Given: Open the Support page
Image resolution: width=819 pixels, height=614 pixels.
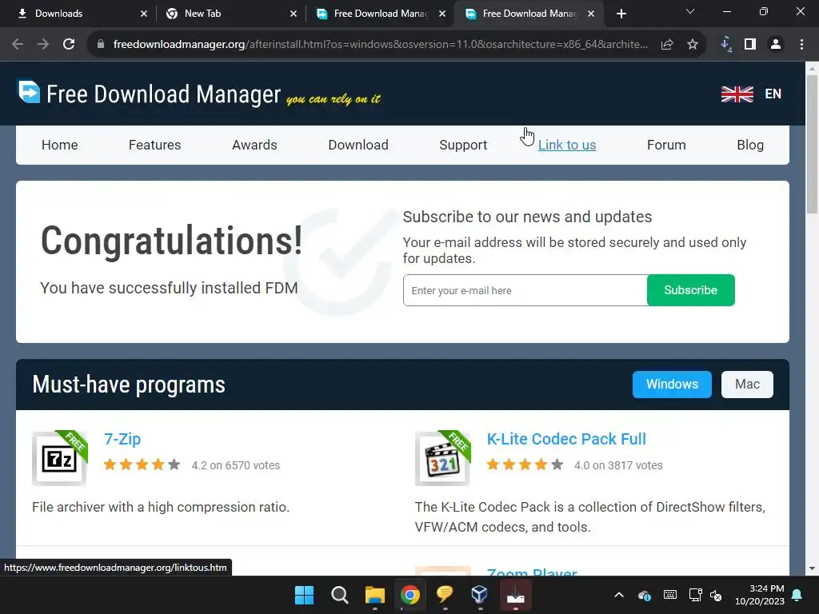Looking at the screenshot, I should (x=463, y=145).
